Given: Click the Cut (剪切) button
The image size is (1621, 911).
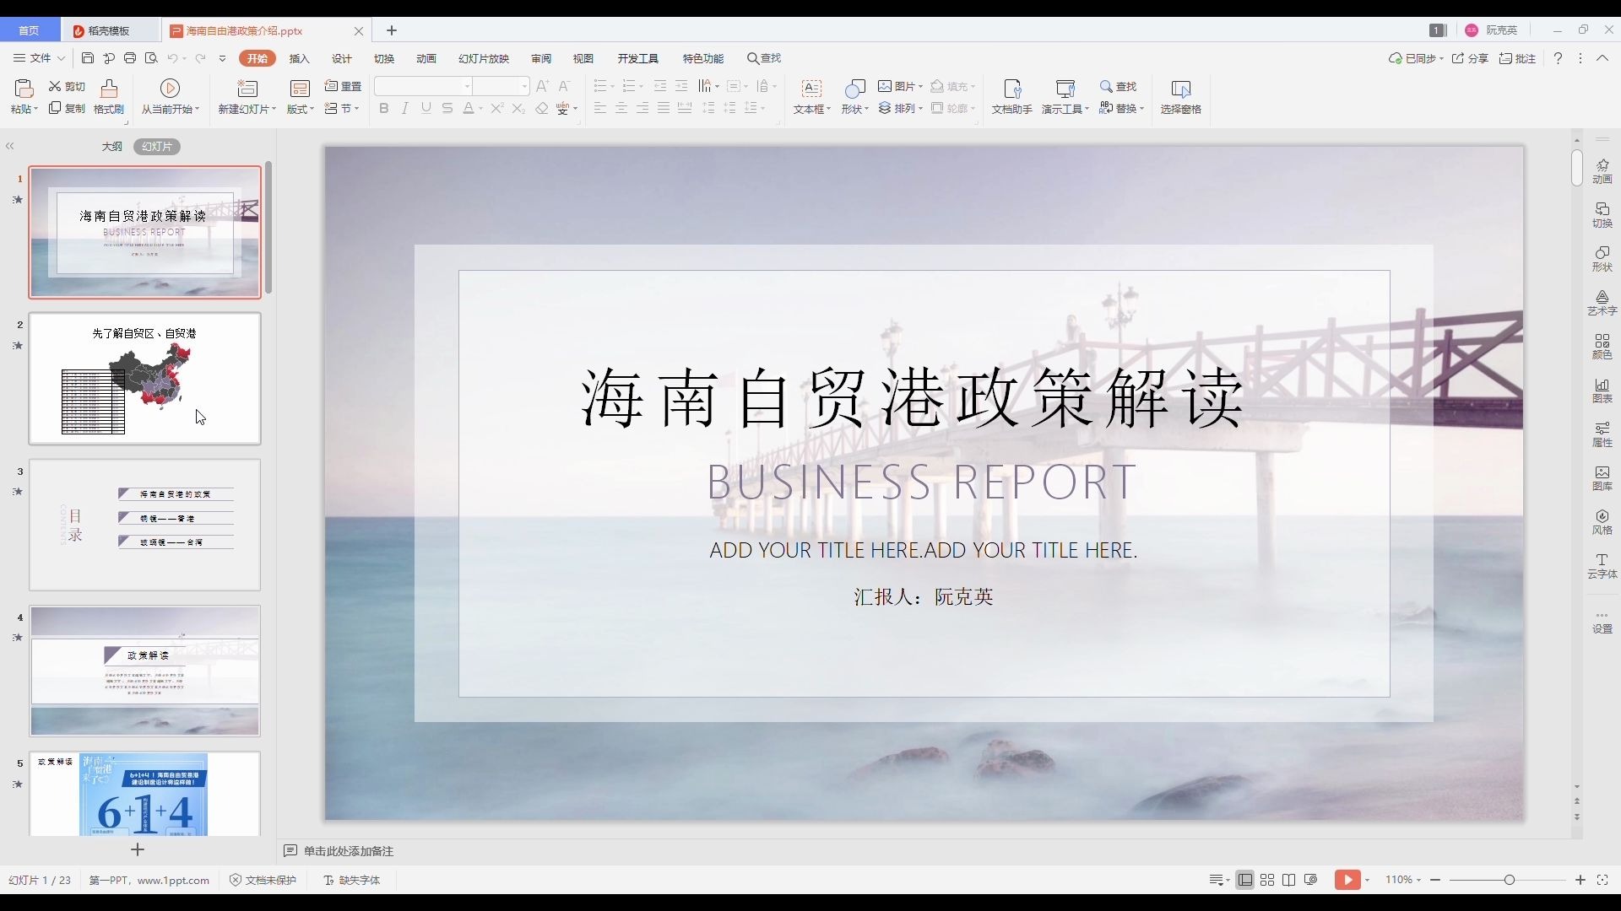Looking at the screenshot, I should 67,86.
